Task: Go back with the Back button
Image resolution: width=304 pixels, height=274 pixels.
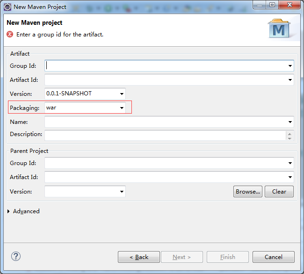Action: pos(139,257)
